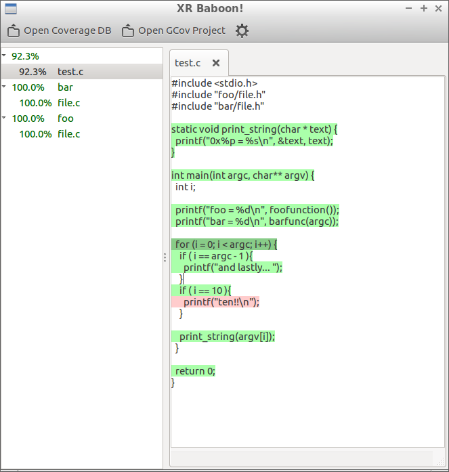Select file.c under the bar folder
The width and height of the screenshot is (449, 472).
82,103
